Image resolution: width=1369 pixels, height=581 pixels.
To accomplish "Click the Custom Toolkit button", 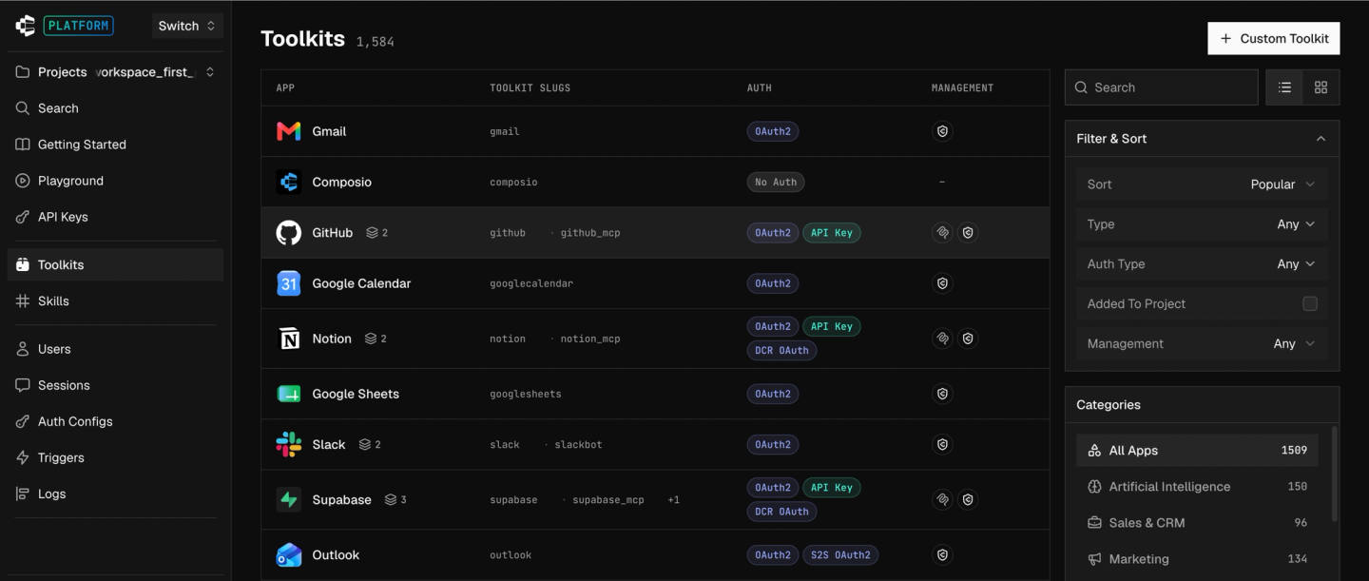I will tap(1274, 38).
